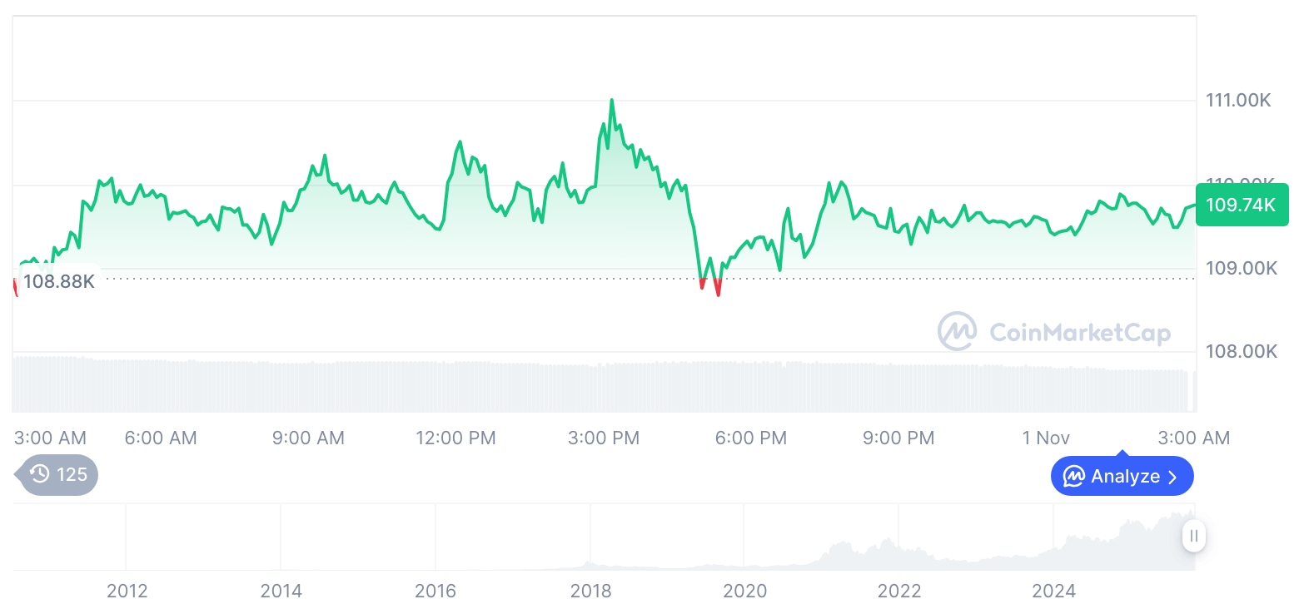Viewport: 1304px width, 609px height.
Task: Click the 111.00K price axis label
Action: [x=1238, y=101]
